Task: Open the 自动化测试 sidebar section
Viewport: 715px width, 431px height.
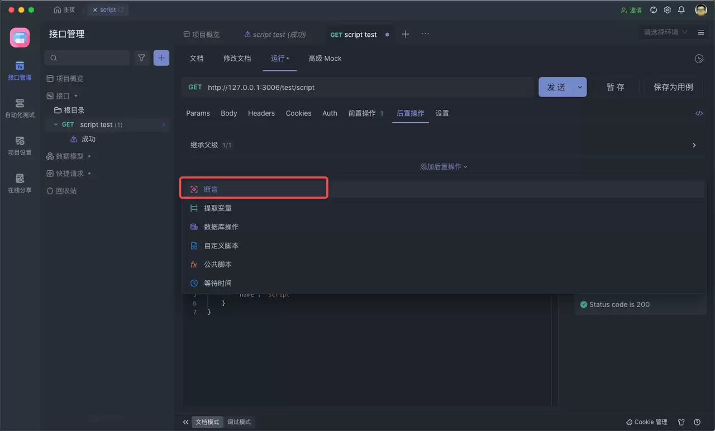Action: click(x=20, y=108)
